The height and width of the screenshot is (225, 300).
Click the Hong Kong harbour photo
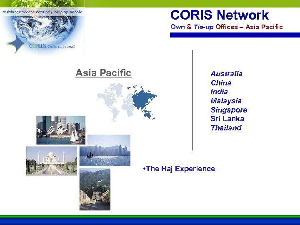click(x=105, y=150)
